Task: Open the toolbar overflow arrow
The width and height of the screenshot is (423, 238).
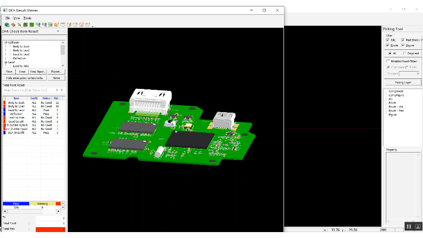Action: point(93,26)
